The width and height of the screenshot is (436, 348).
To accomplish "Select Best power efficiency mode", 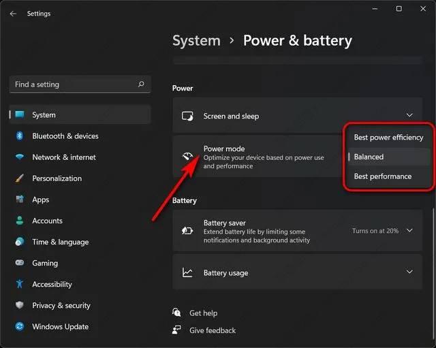I will [388, 138].
